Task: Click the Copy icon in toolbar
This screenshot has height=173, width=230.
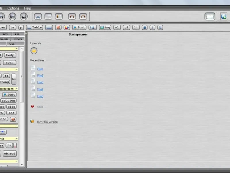Action: tap(48, 16)
